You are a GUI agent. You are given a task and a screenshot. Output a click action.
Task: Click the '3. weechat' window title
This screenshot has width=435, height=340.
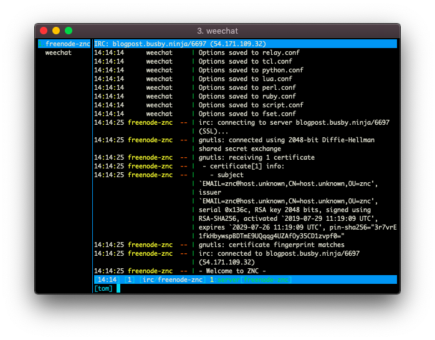(217, 31)
